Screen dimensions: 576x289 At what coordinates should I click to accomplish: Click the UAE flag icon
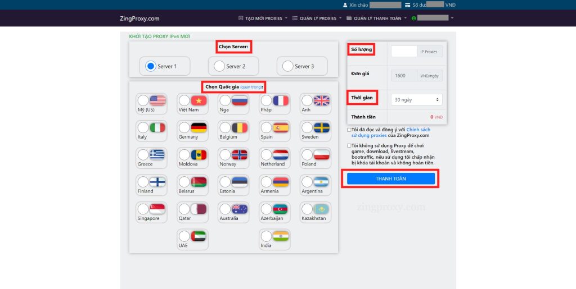pyautogui.click(x=199, y=236)
